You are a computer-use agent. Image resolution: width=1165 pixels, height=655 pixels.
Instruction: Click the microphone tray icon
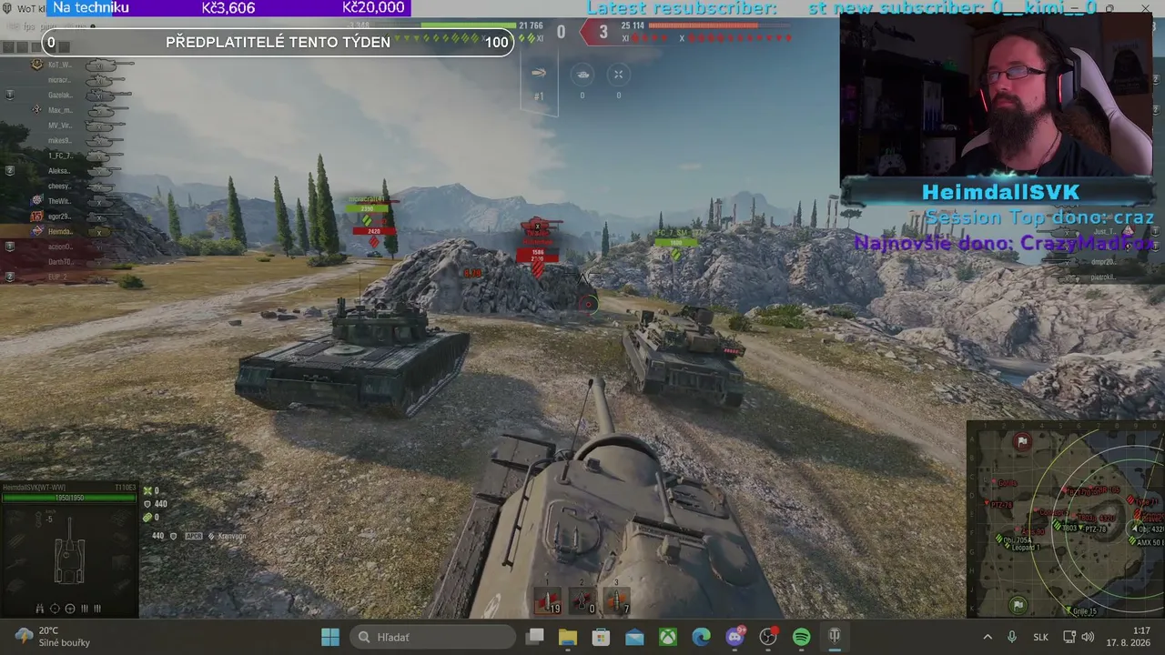click(x=1012, y=637)
